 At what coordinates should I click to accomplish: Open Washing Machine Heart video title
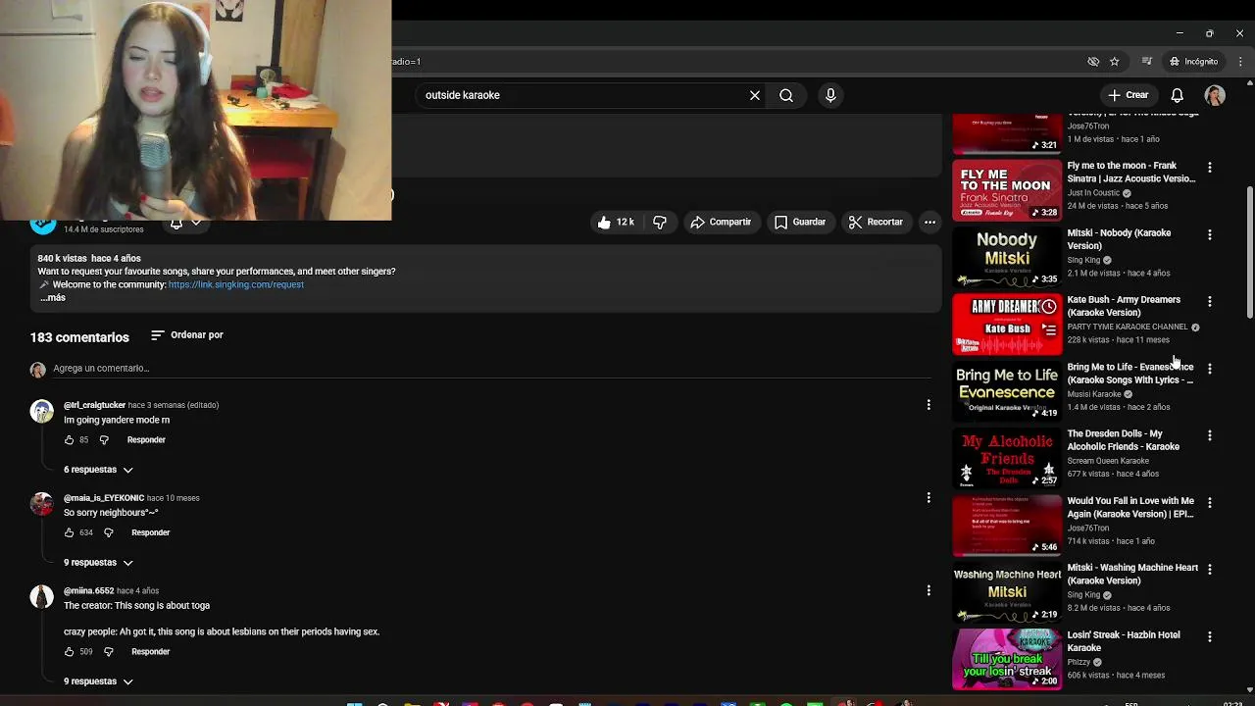(x=1132, y=574)
